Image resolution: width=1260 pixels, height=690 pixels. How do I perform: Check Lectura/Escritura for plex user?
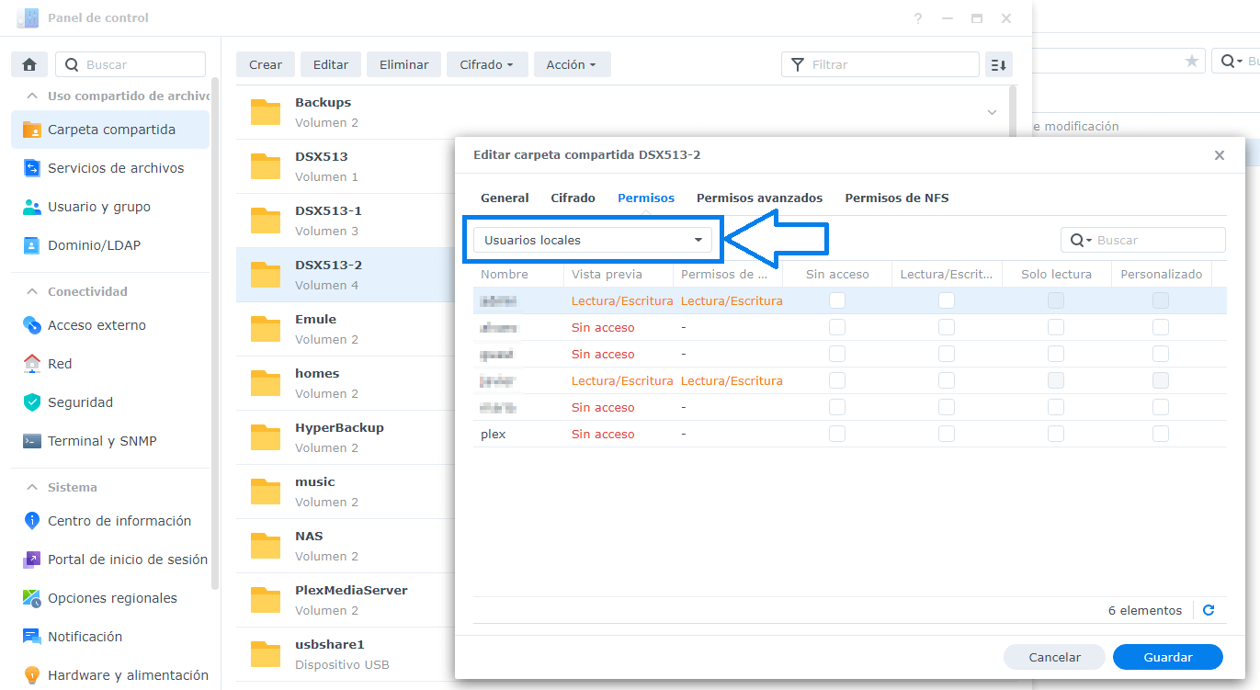coord(947,434)
